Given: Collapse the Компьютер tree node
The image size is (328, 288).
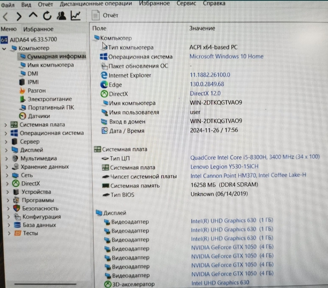Looking at the screenshot, I should [x=5, y=48].
